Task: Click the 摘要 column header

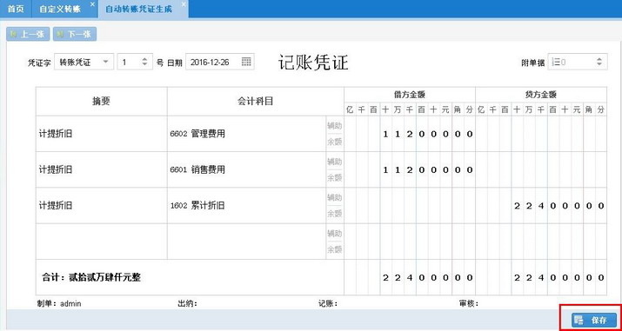Action: click(x=101, y=102)
